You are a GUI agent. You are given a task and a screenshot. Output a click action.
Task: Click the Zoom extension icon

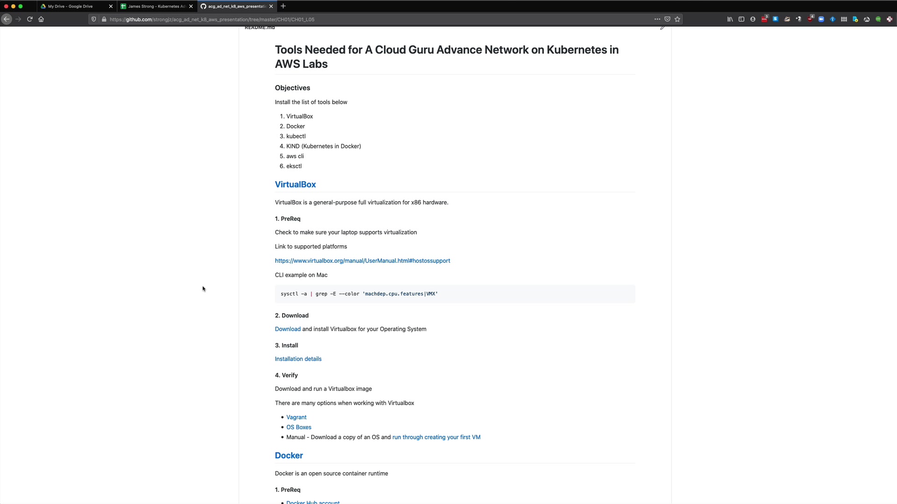pyautogui.click(x=821, y=19)
